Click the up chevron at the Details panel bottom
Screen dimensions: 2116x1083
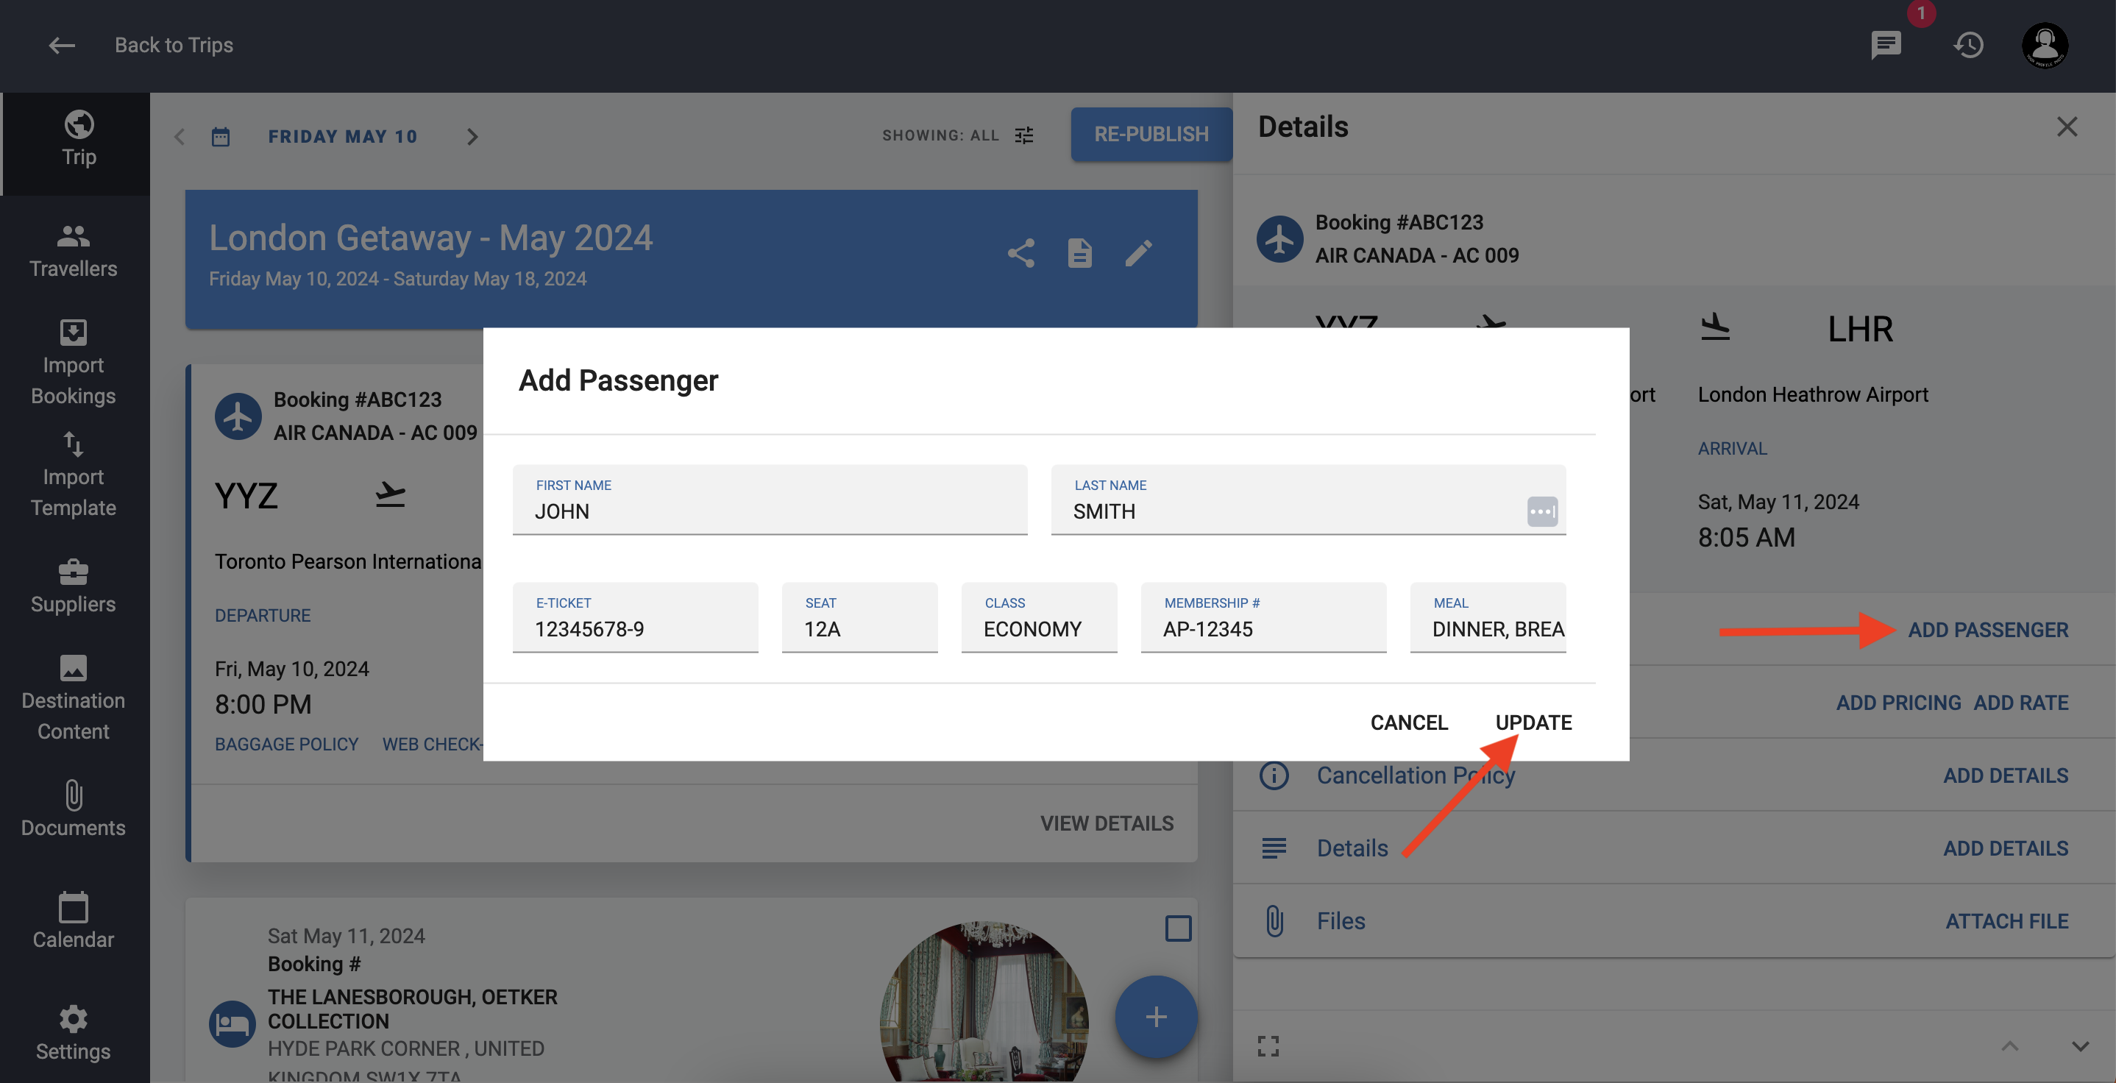2009,1046
